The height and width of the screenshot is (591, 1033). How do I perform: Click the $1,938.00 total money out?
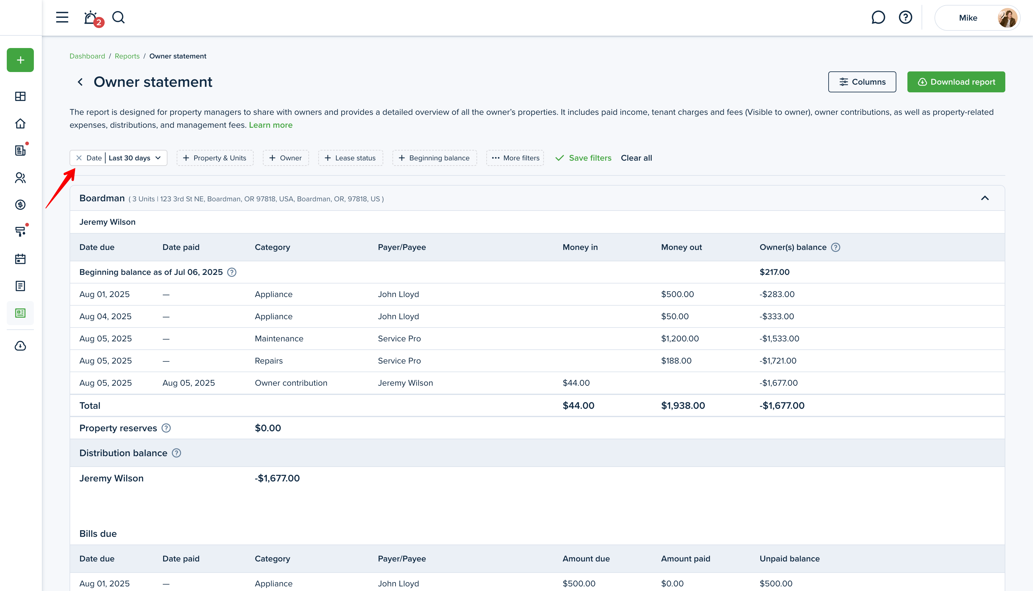pos(683,405)
